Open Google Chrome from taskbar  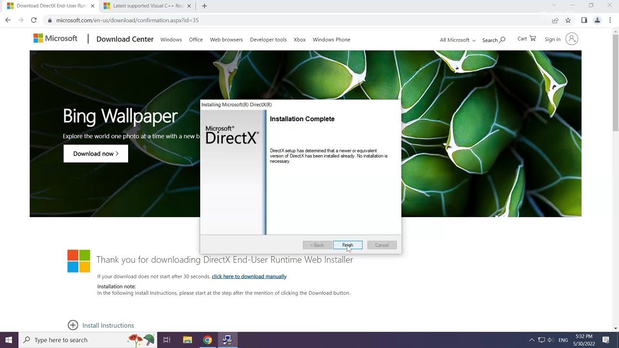pyautogui.click(x=207, y=340)
